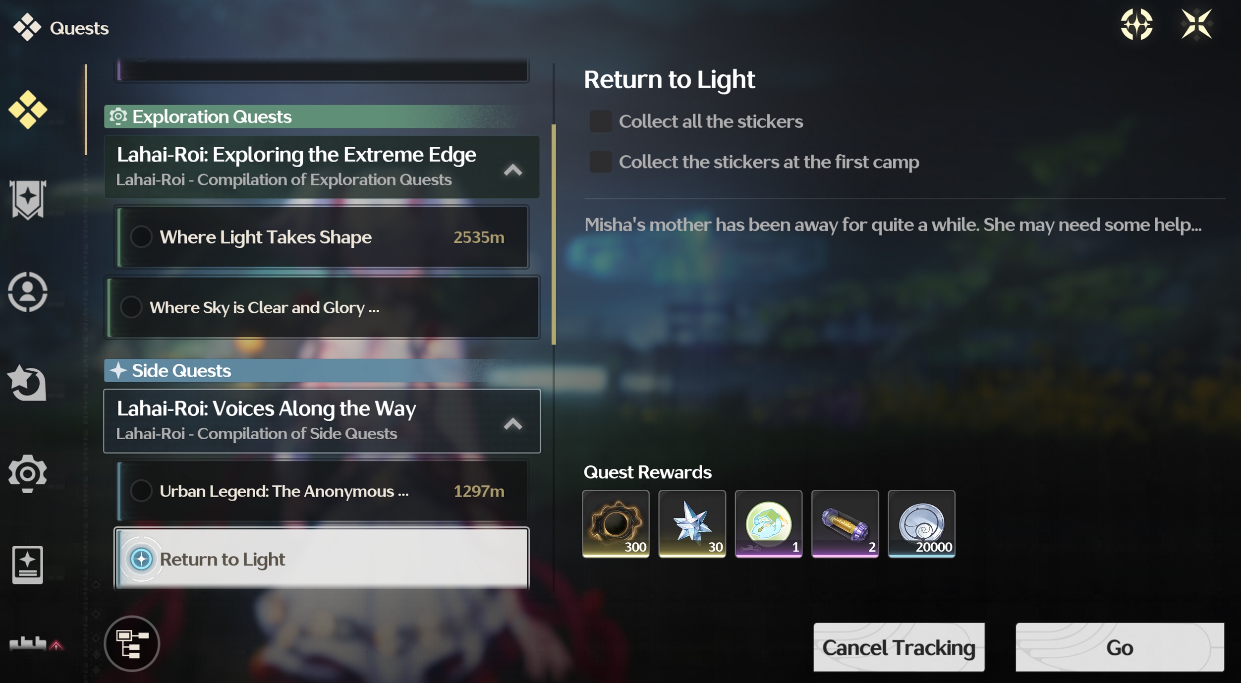Image resolution: width=1241 pixels, height=683 pixels.
Task: Select the star with arrow quest category
Action: pos(27,383)
